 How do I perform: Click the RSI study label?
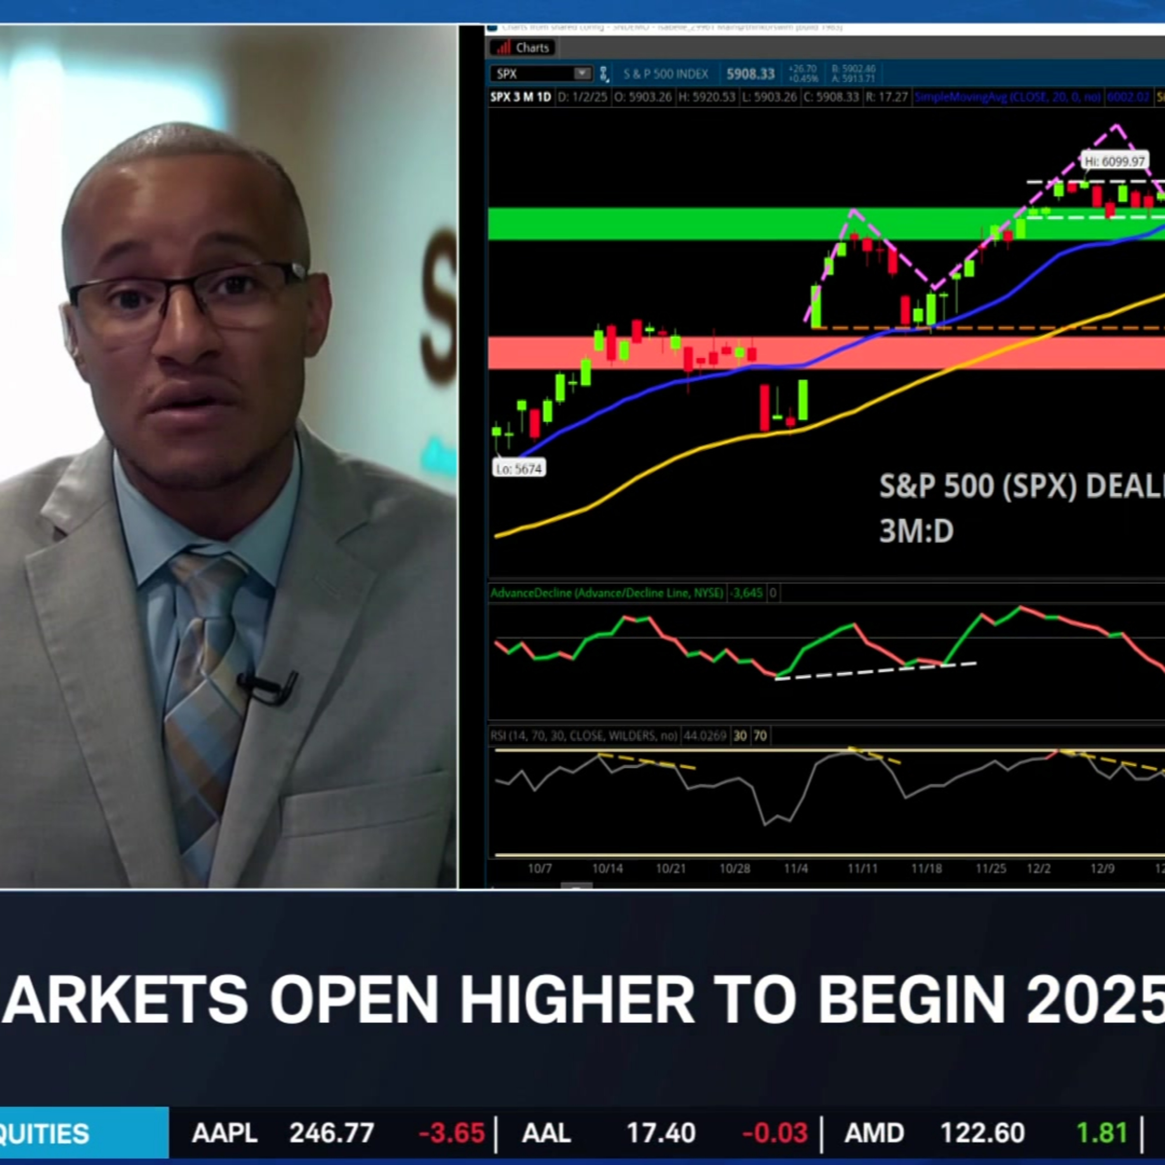[x=583, y=736]
